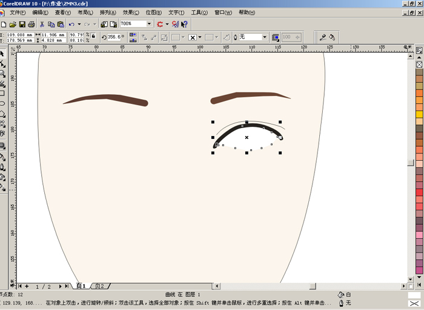Click the Print icon in the toolbar
This screenshot has height=310, width=424.
tap(31, 24)
